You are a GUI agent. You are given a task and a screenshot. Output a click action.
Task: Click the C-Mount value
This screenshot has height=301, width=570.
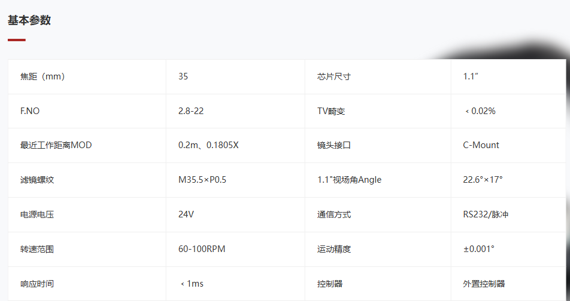pos(481,145)
